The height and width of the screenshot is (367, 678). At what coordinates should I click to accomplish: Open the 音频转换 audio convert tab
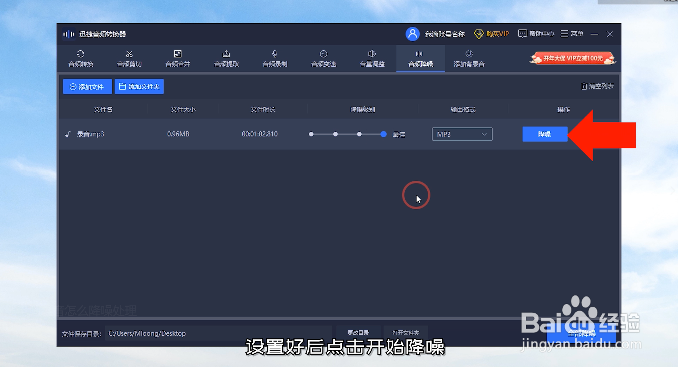pyautogui.click(x=81, y=59)
